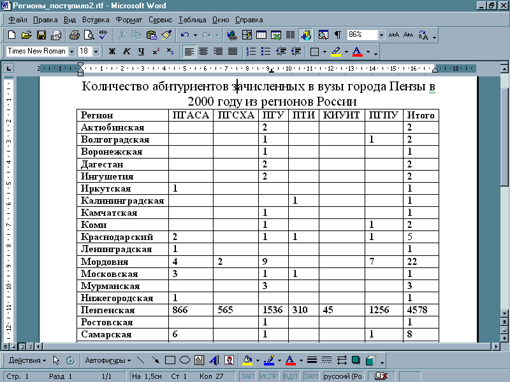This screenshot has width=510, height=382.
Task: Increase indent of the paragraph
Action: [296, 52]
